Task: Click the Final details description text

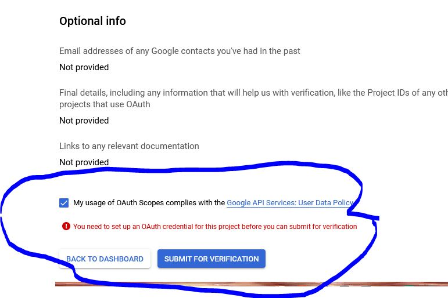Action: pyautogui.click(x=254, y=99)
